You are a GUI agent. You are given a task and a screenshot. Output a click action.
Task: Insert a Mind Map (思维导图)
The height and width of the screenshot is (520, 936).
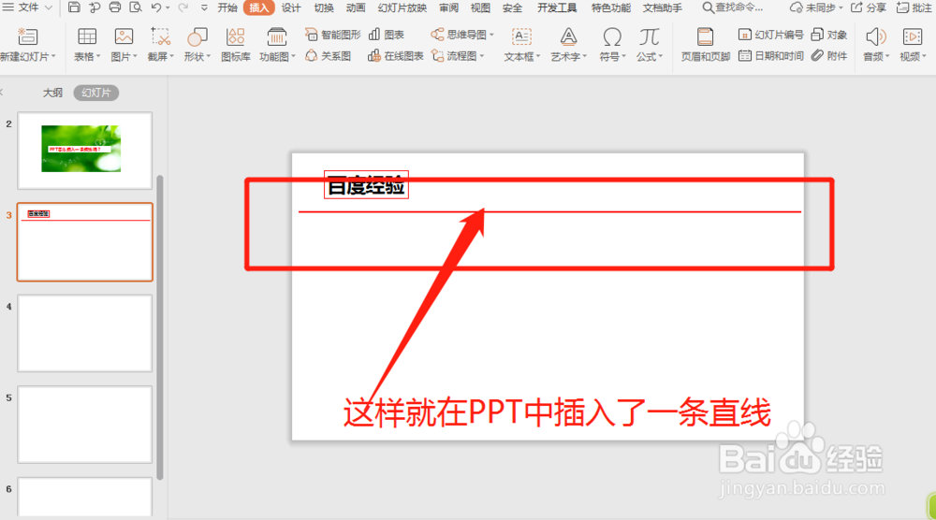pos(462,35)
